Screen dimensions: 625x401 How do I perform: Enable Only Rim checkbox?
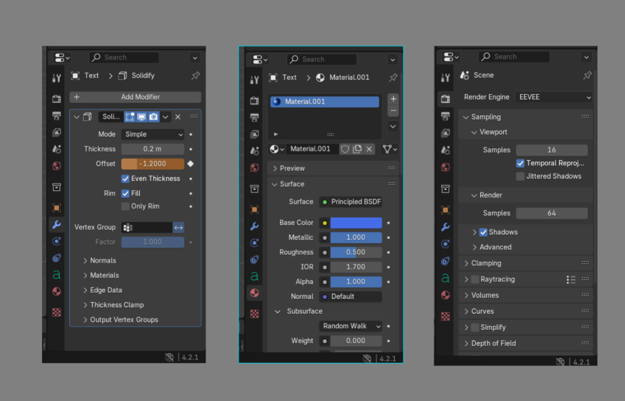click(125, 207)
